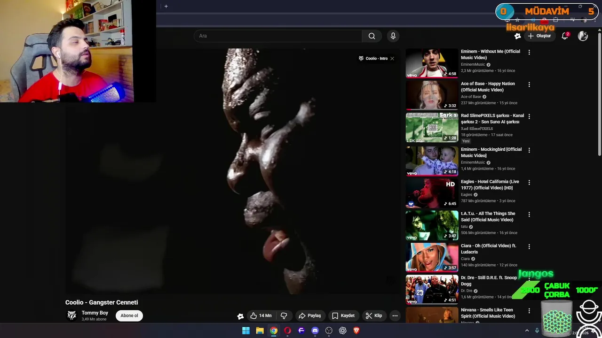602x338 pixels.
Task: Click the video player area
Action: 233,171
